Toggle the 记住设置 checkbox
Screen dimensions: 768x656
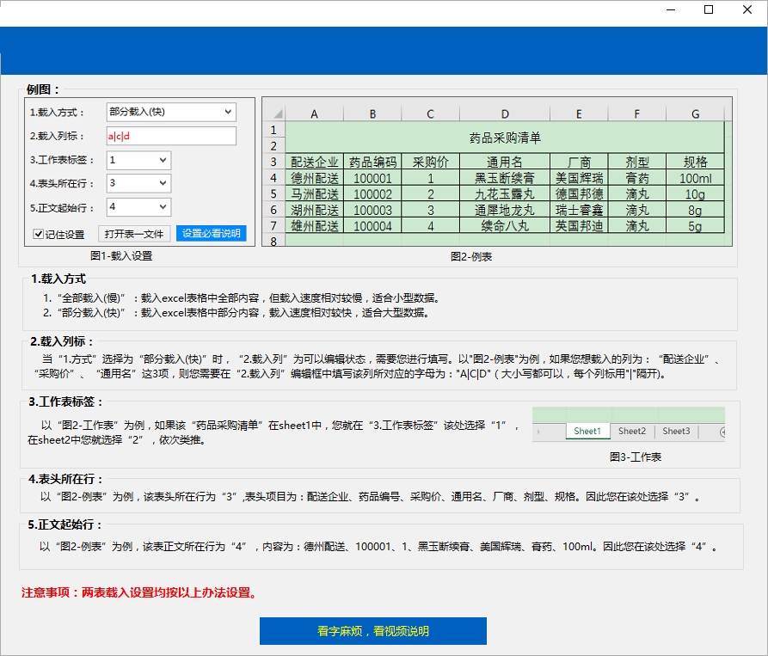coord(39,234)
